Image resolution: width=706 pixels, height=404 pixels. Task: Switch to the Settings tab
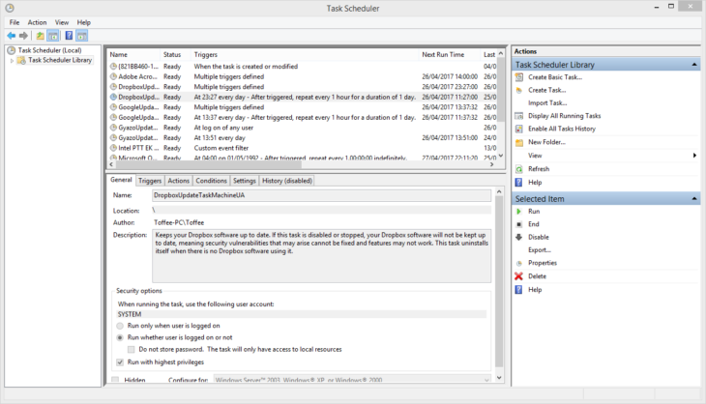tap(245, 181)
